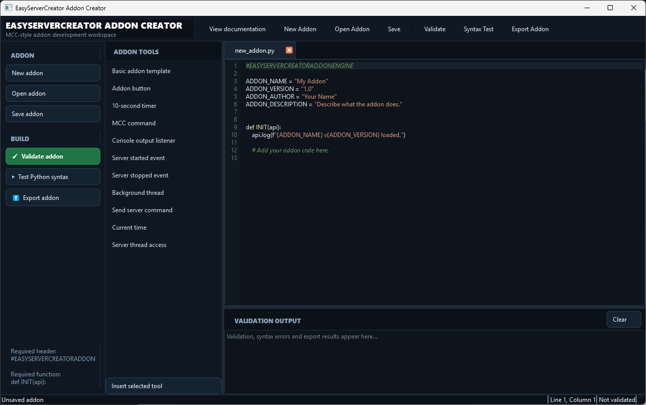
Task: Select Server stopped event tool
Action: 163,175
